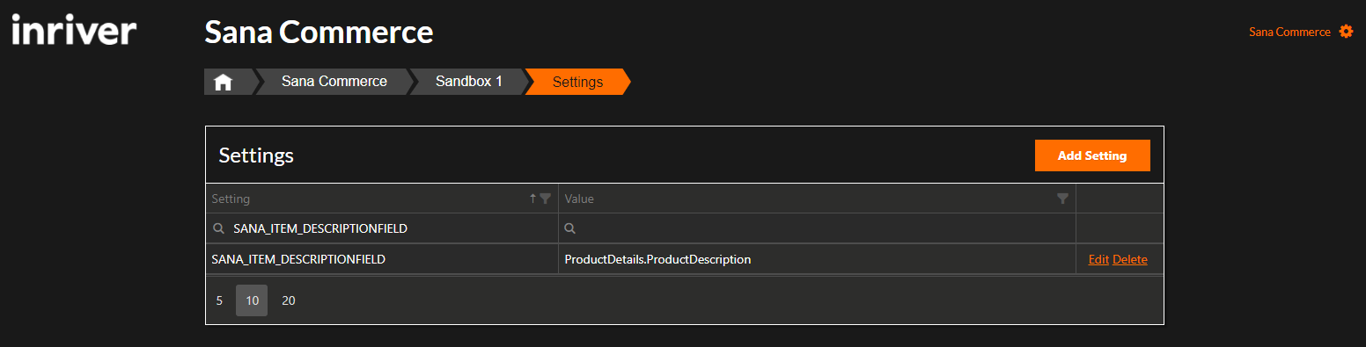Click the Add Setting button

(1092, 155)
